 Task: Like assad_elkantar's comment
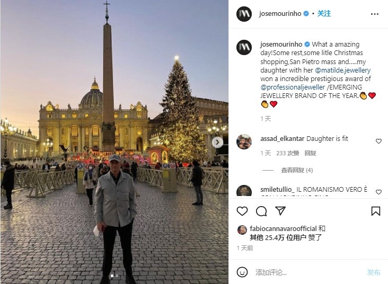coord(378,141)
